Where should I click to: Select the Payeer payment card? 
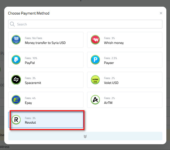pyautogui.click(x=125, y=60)
